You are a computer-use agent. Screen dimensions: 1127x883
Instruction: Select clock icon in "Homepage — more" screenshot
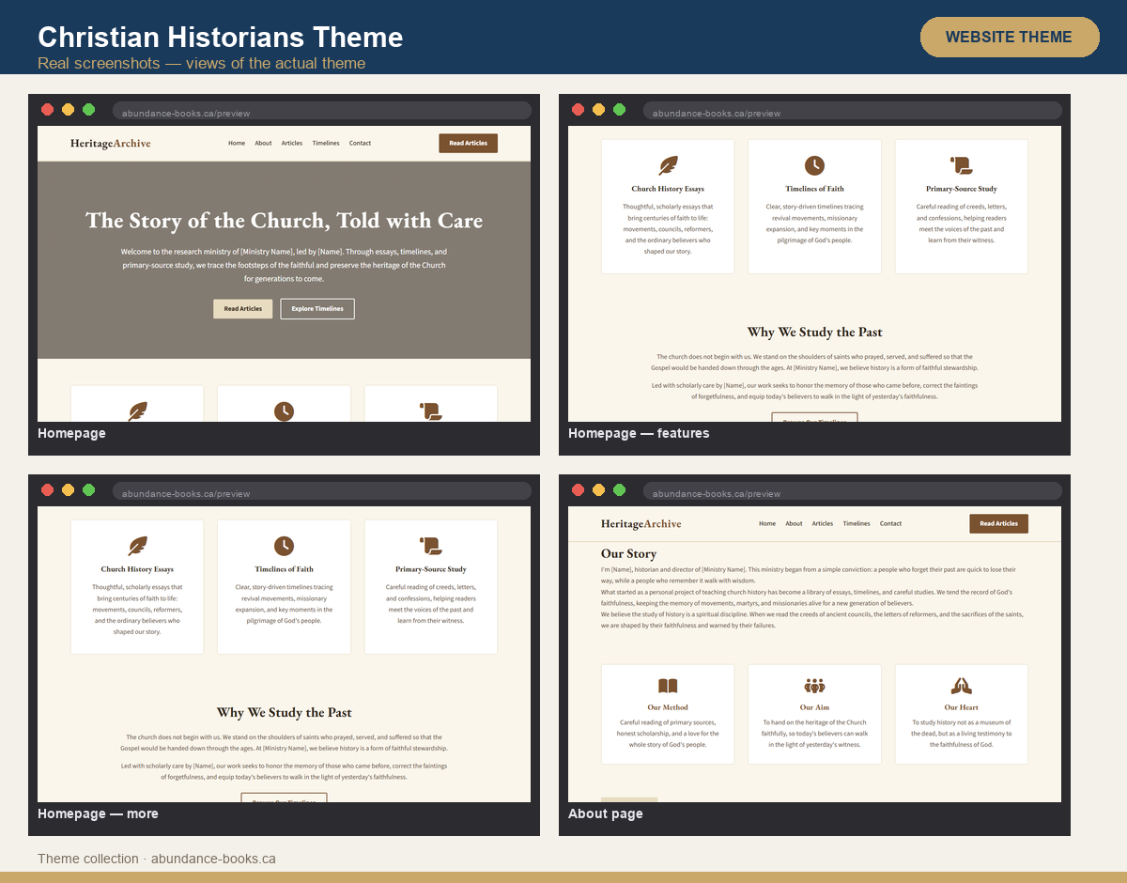click(284, 546)
